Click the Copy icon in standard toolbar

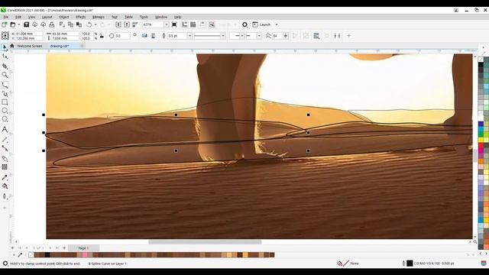point(70,24)
